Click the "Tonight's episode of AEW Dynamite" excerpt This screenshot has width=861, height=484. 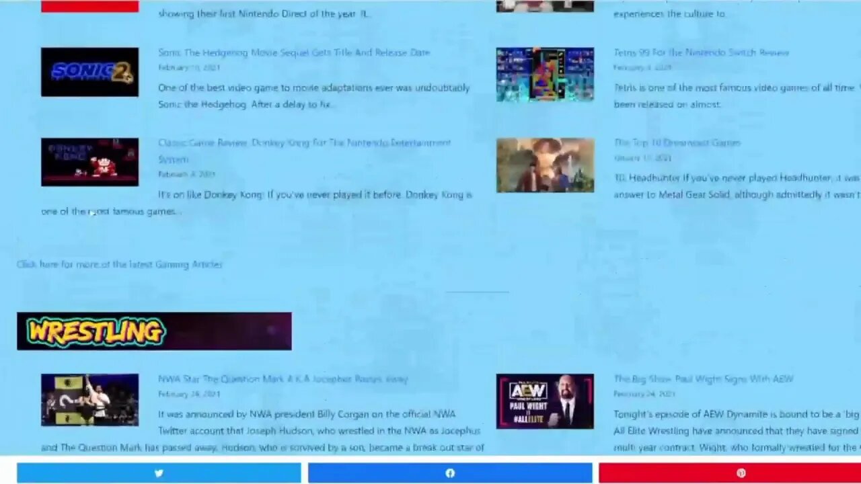737,430
